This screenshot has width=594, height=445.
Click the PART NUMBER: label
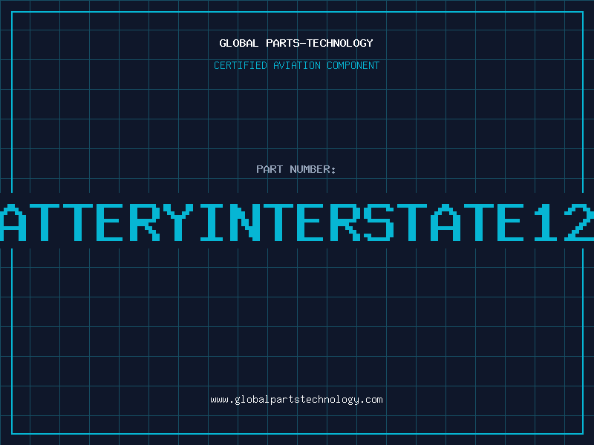pos(296,169)
